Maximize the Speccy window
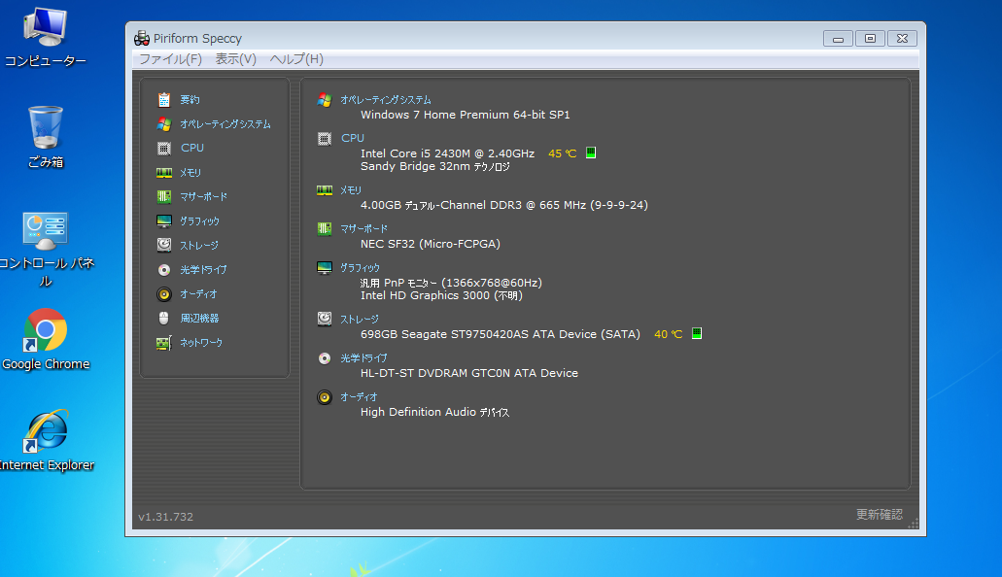Screen dimensions: 1002x577 click(870, 39)
